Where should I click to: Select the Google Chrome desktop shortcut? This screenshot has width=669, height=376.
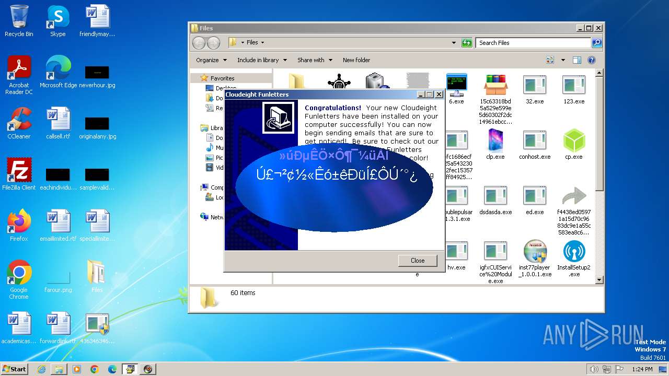coord(19,280)
